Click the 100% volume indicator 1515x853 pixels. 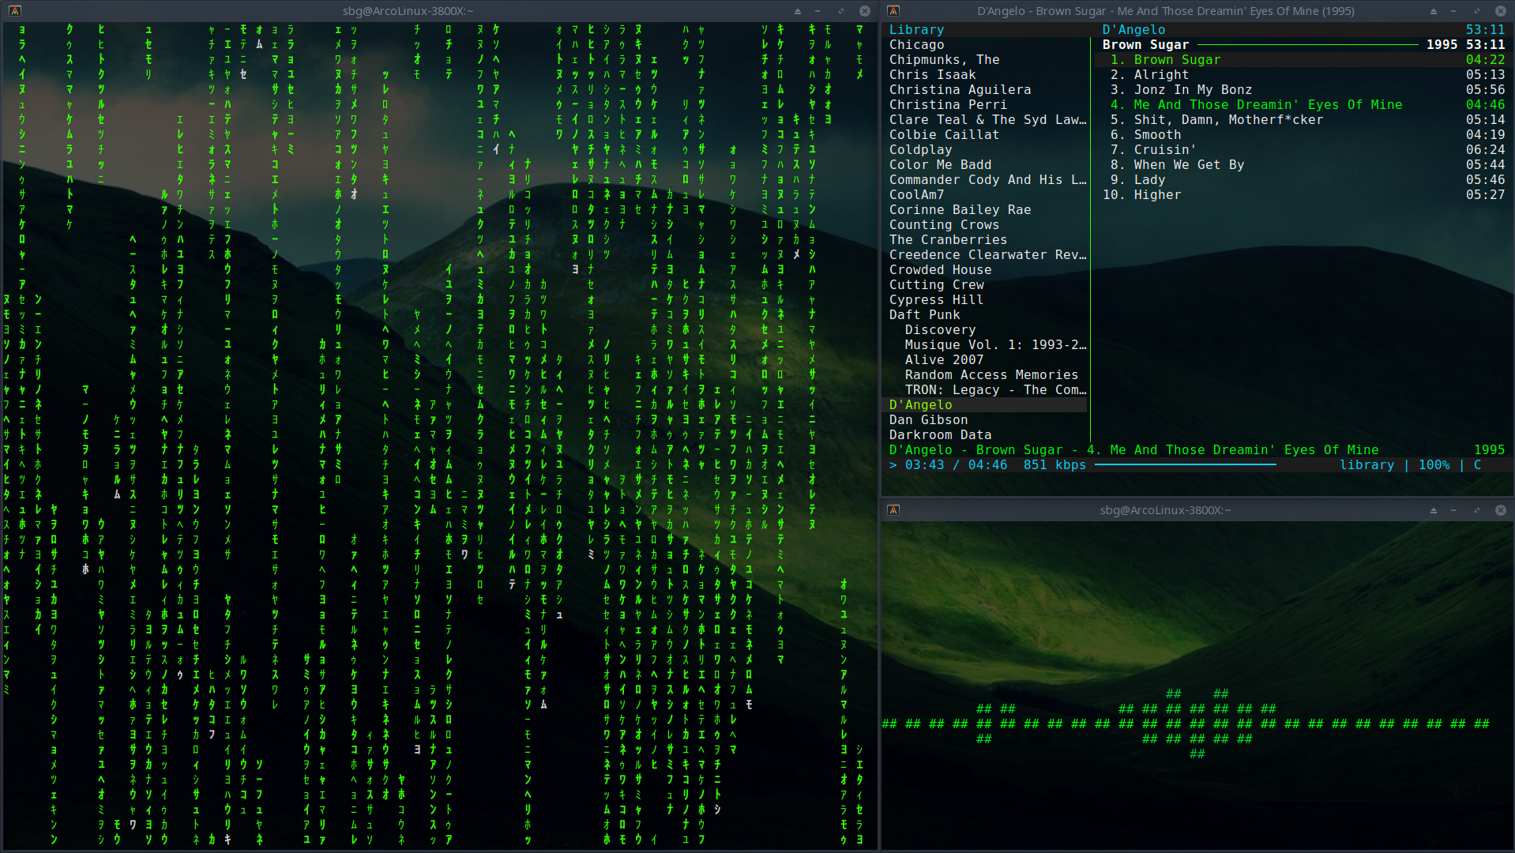(x=1434, y=465)
